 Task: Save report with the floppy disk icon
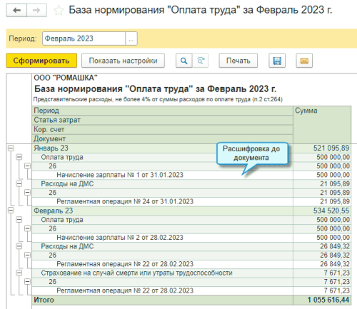[277, 61]
